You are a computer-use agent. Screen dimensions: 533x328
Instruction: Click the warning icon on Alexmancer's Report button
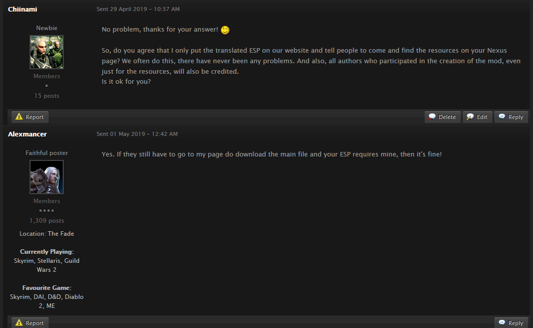tap(19, 322)
